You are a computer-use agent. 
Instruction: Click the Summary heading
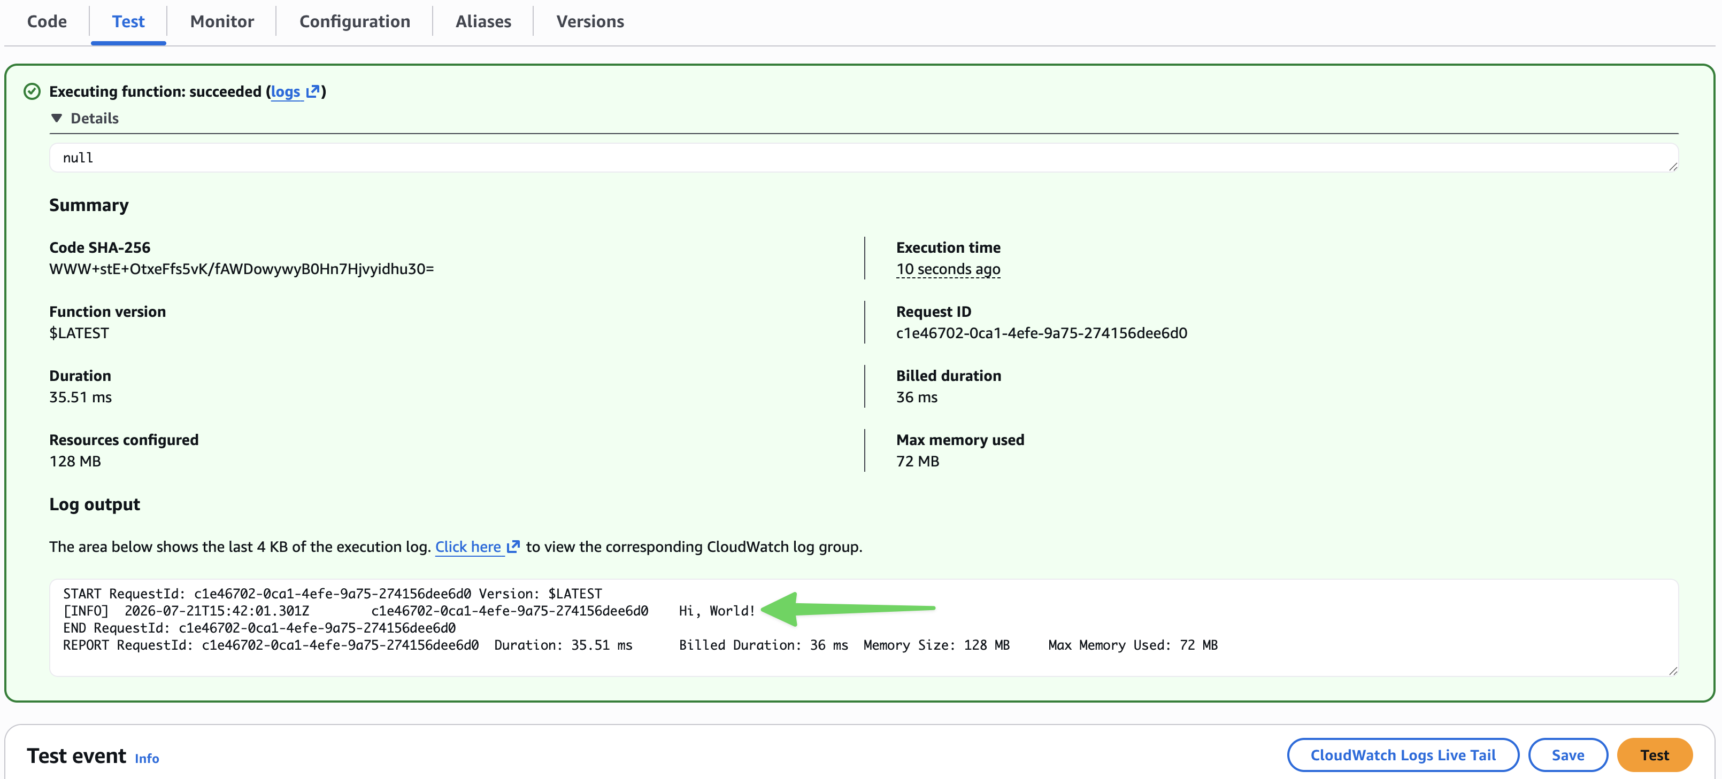point(89,205)
